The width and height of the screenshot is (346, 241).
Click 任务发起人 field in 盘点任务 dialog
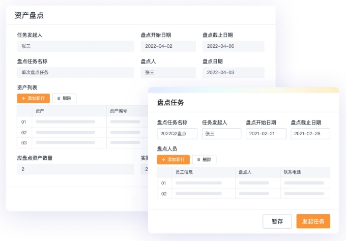coord(221,134)
